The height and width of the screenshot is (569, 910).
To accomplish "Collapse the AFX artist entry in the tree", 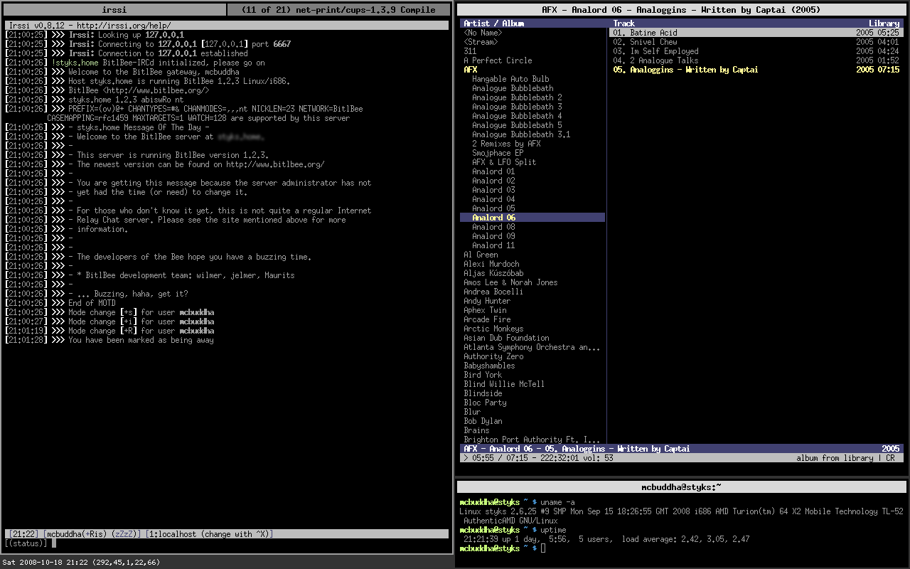I will pyautogui.click(x=471, y=70).
